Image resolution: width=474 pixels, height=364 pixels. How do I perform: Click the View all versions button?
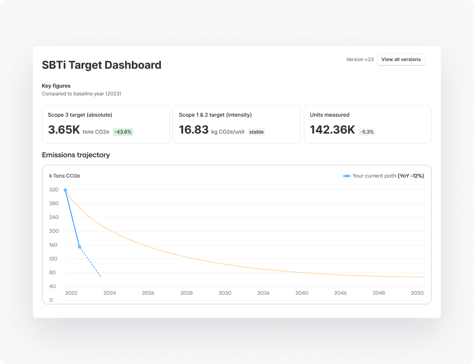(401, 59)
